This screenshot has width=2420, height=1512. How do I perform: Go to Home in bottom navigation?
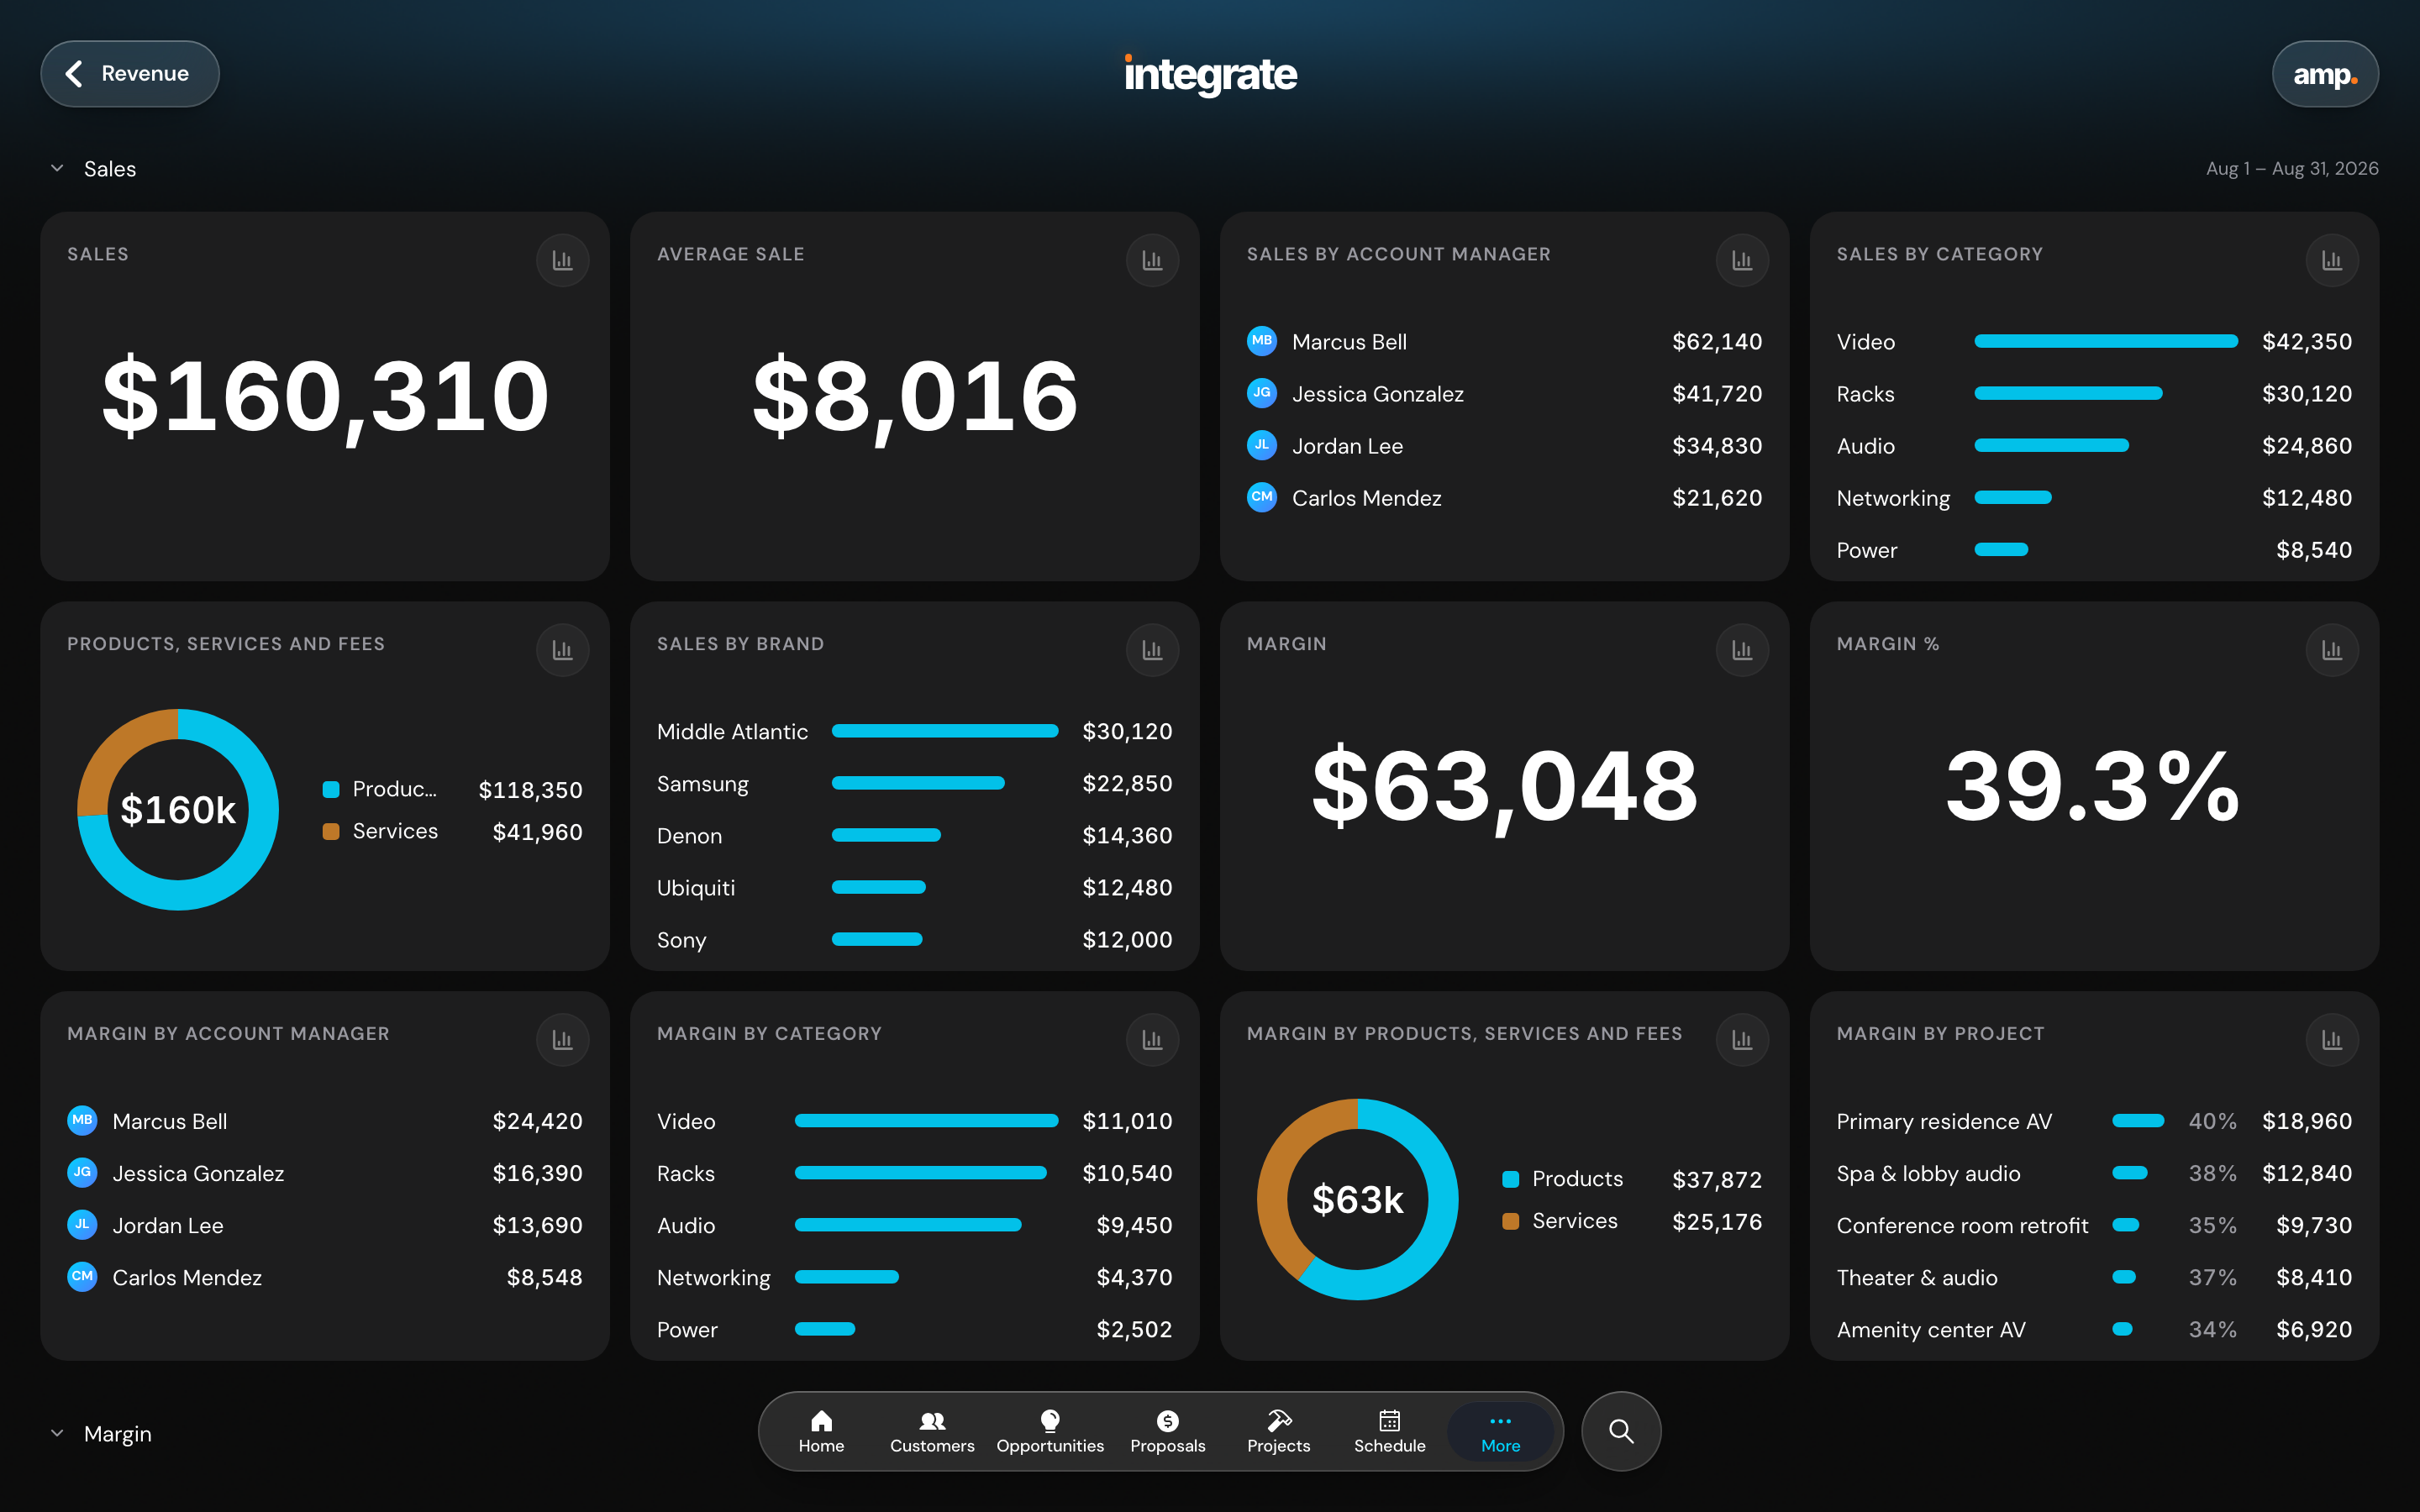coord(821,1431)
